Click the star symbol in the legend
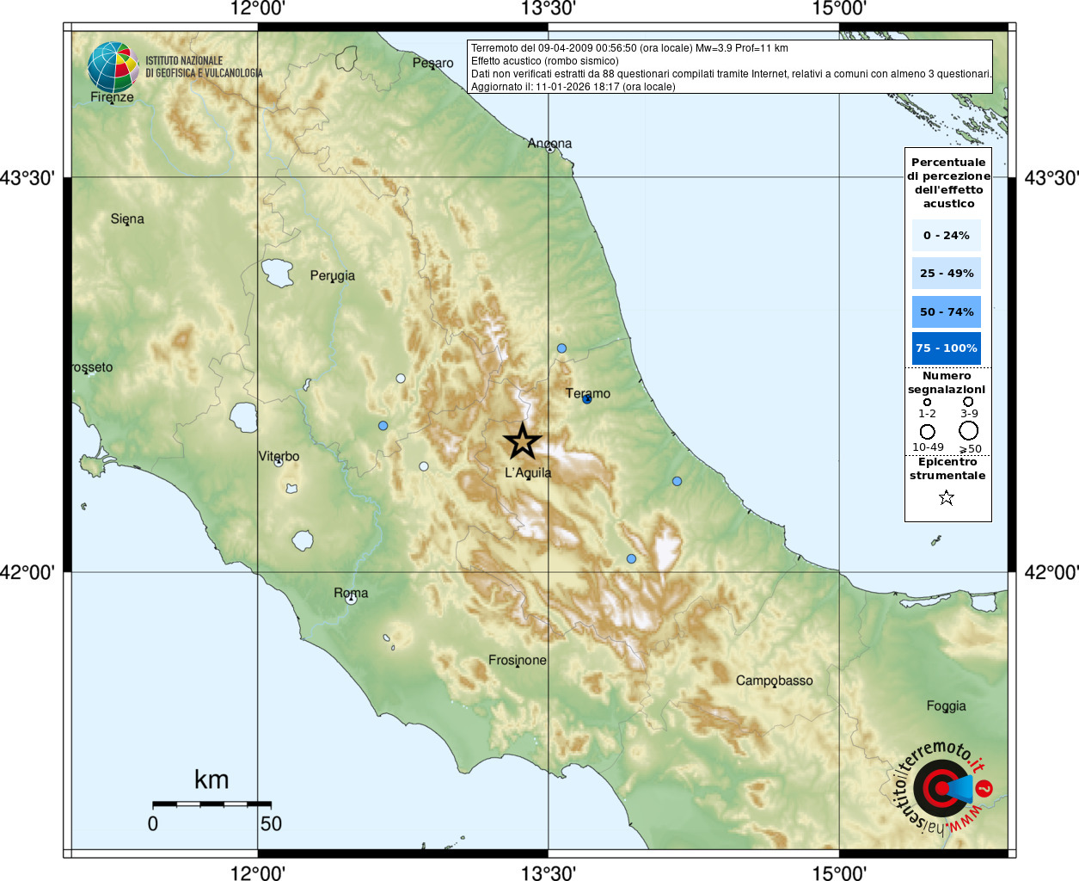The height and width of the screenshot is (881, 1079). pos(947,497)
